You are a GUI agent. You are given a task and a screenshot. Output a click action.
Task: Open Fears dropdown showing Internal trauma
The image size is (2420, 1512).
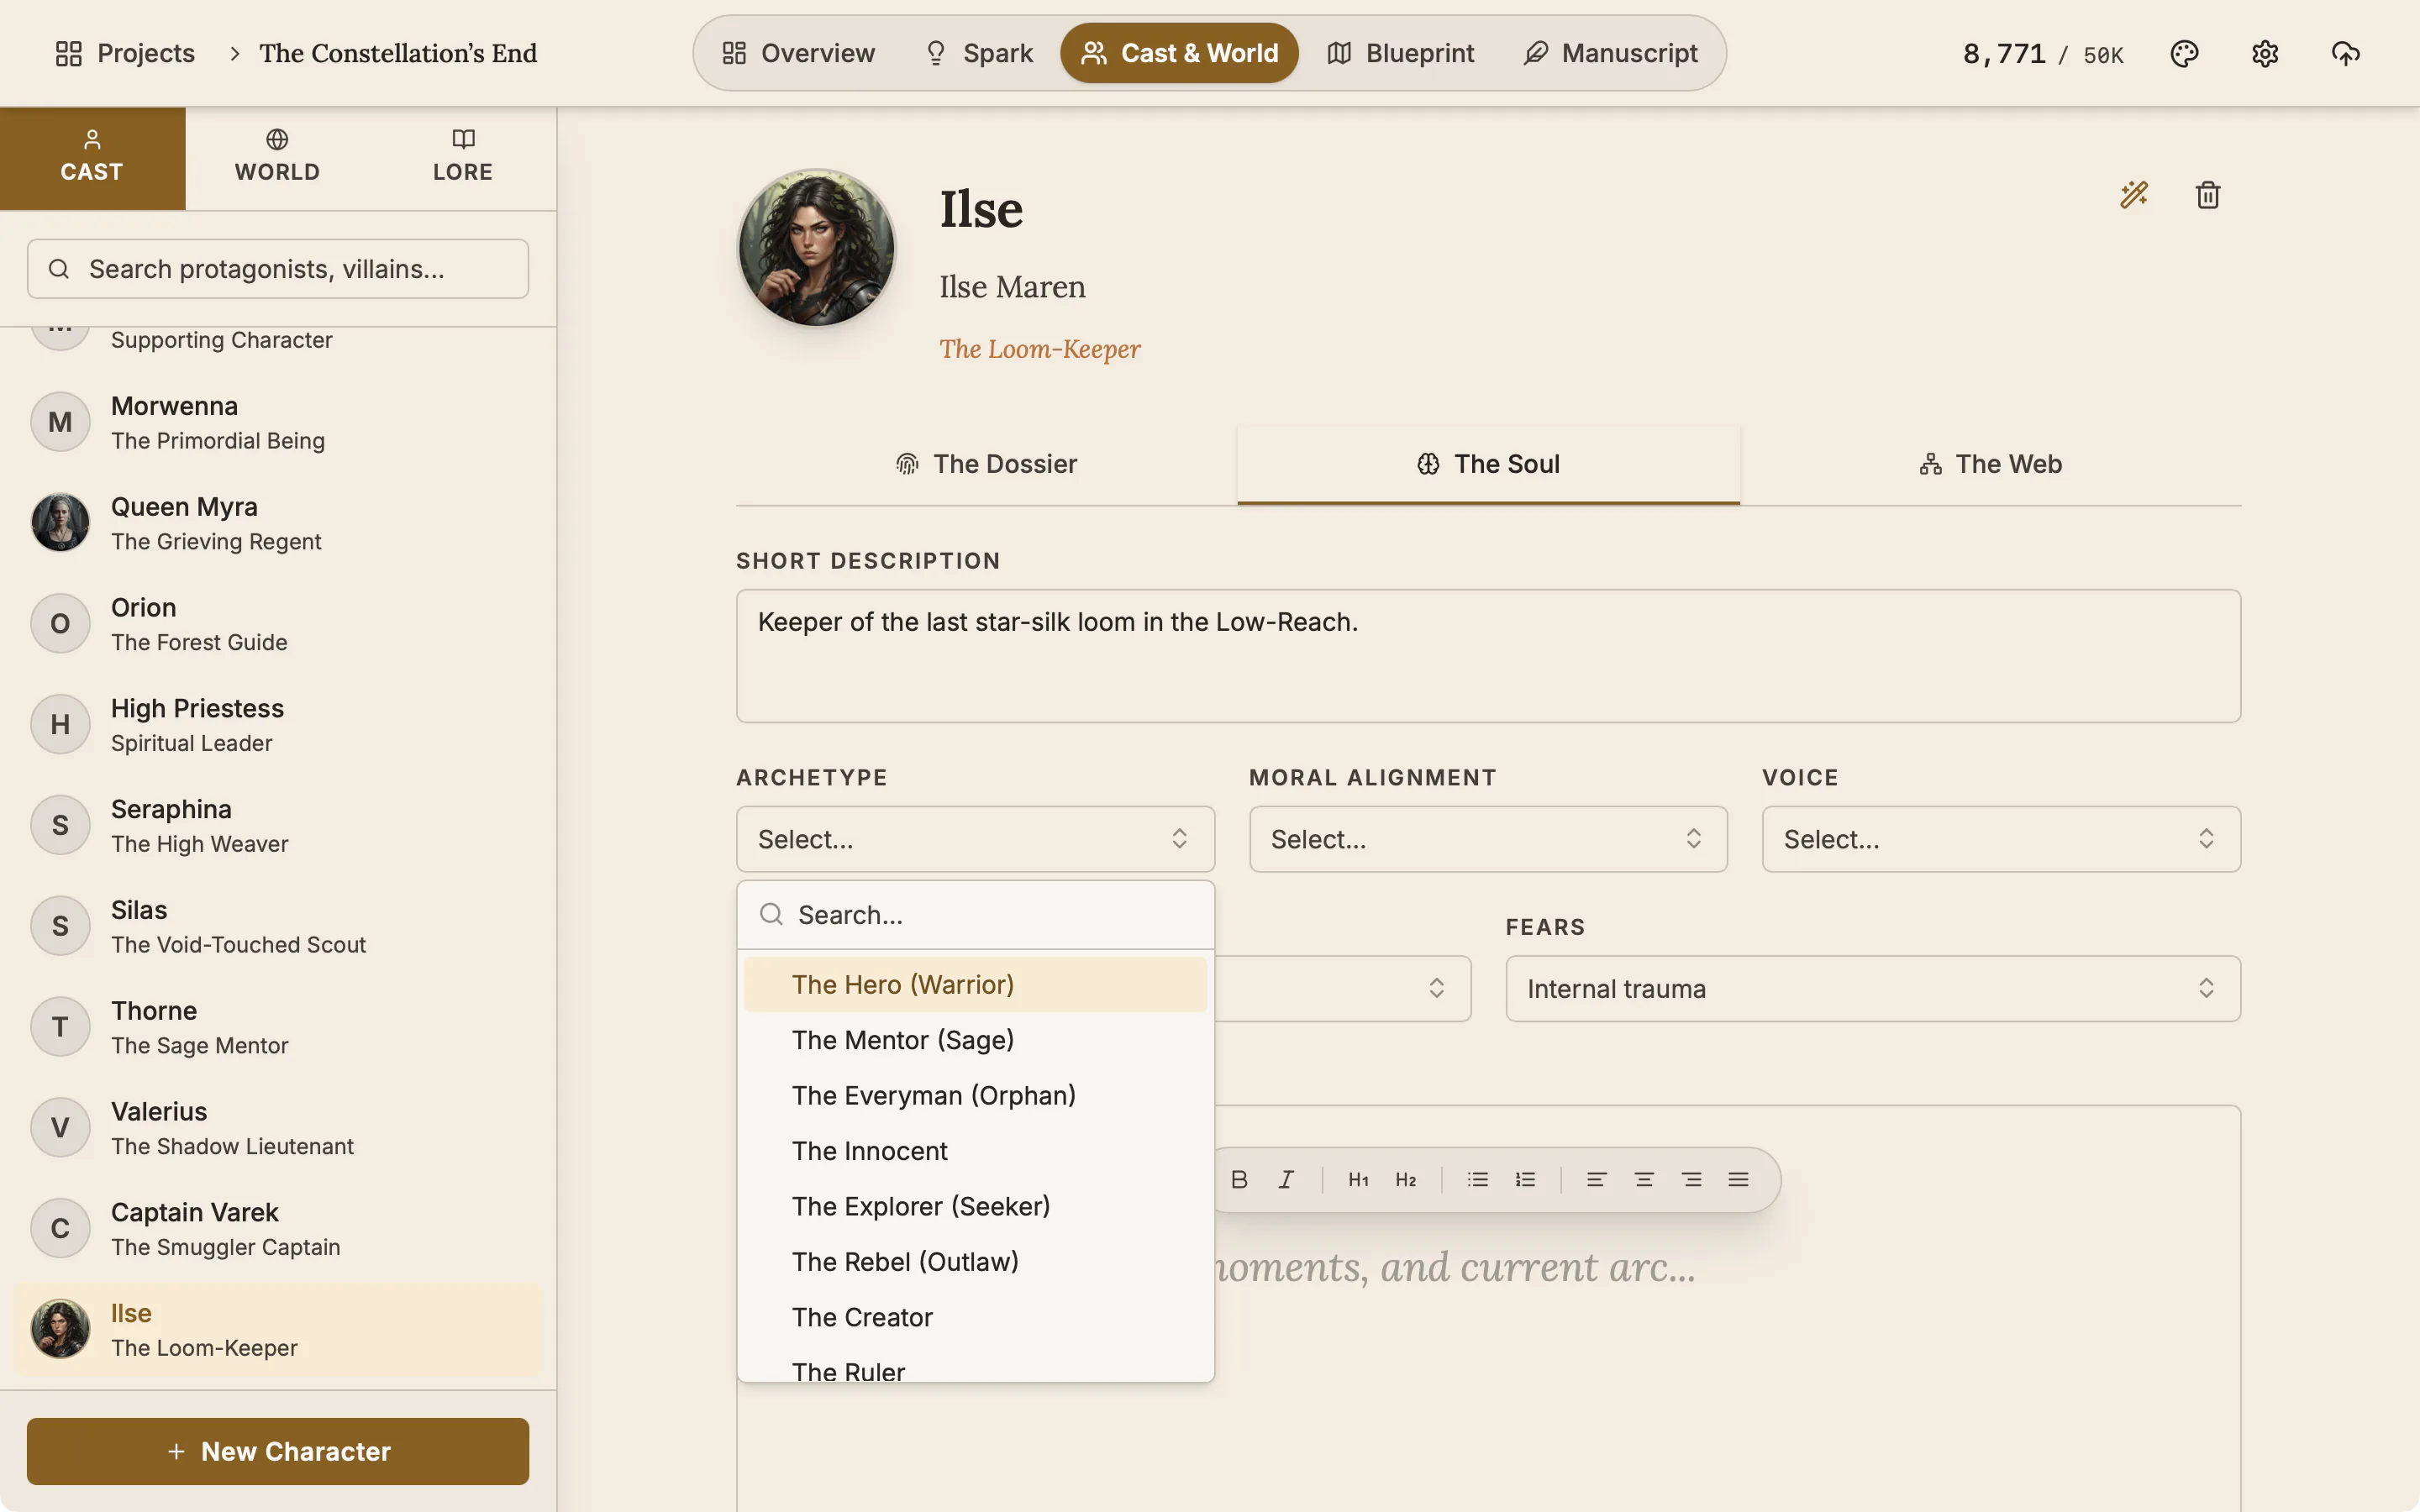1872,988
